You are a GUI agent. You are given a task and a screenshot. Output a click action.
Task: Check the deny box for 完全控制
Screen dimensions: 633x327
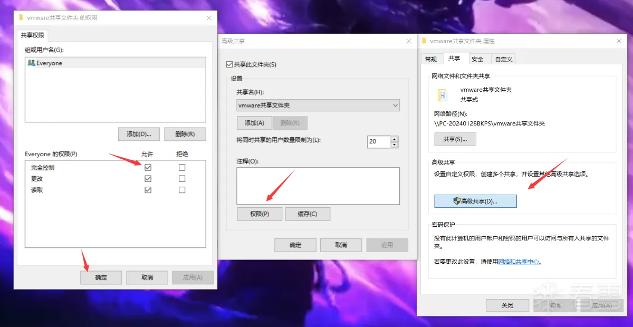(x=182, y=167)
